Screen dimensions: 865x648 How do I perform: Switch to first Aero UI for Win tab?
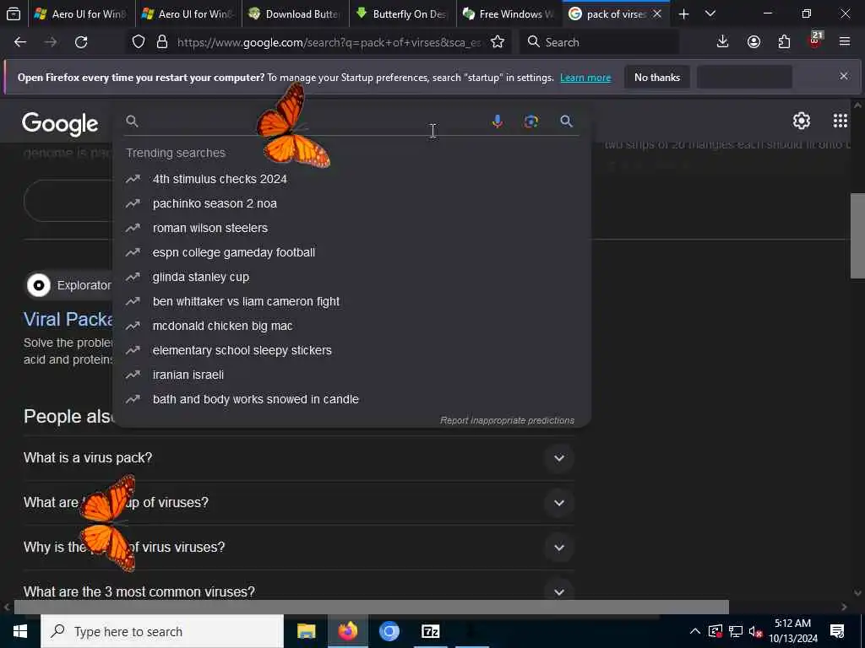click(82, 13)
